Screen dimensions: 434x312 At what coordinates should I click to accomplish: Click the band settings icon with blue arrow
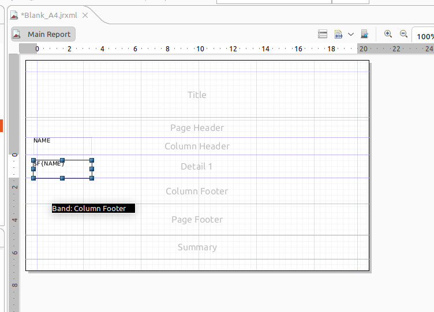pos(364,35)
